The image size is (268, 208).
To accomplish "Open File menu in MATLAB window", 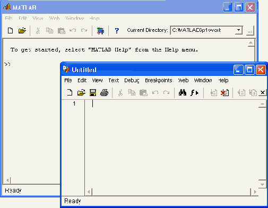I will [8, 18].
